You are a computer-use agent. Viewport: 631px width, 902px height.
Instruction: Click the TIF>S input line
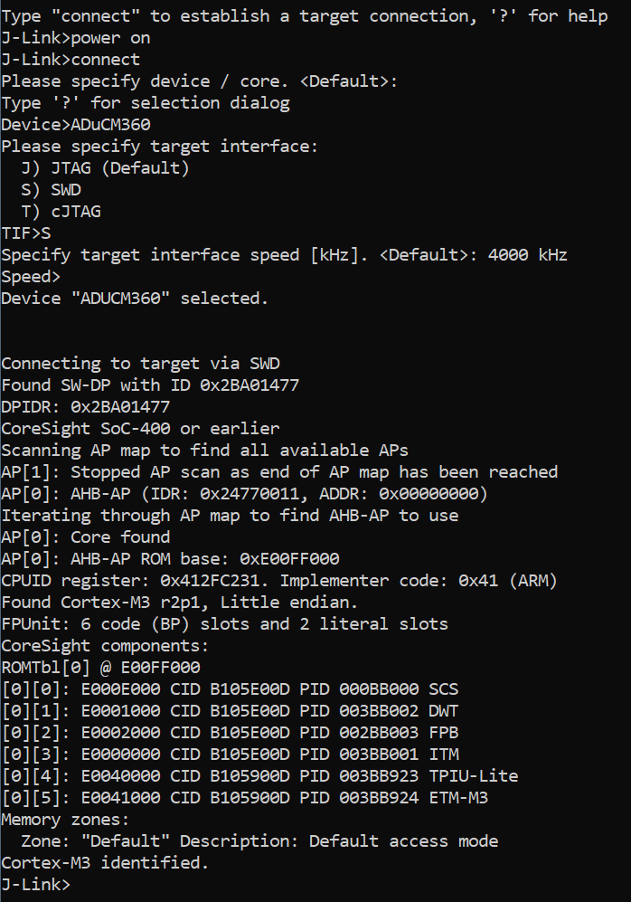pyautogui.click(x=26, y=233)
